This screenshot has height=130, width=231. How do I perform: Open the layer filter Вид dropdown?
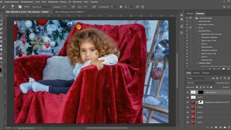196,78
